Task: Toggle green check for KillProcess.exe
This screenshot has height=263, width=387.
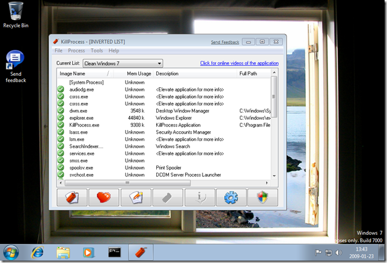Action: (61, 125)
